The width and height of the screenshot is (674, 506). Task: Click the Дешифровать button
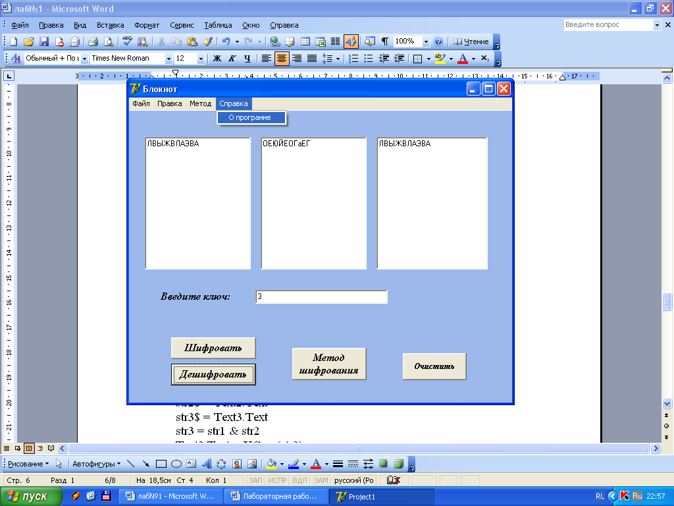point(213,374)
